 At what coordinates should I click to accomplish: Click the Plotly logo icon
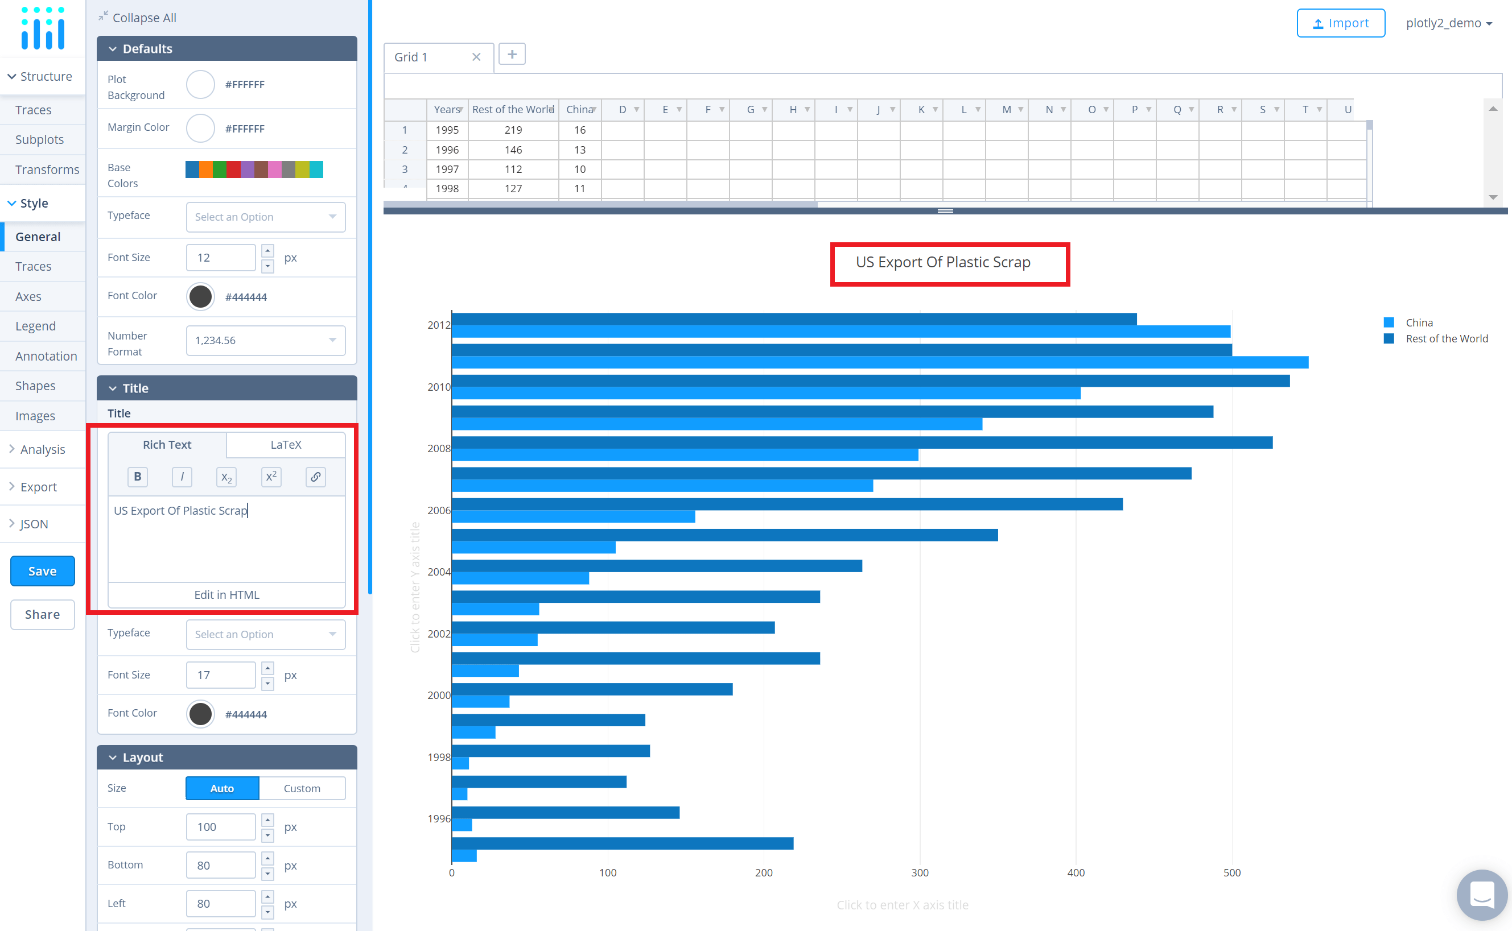click(x=43, y=28)
